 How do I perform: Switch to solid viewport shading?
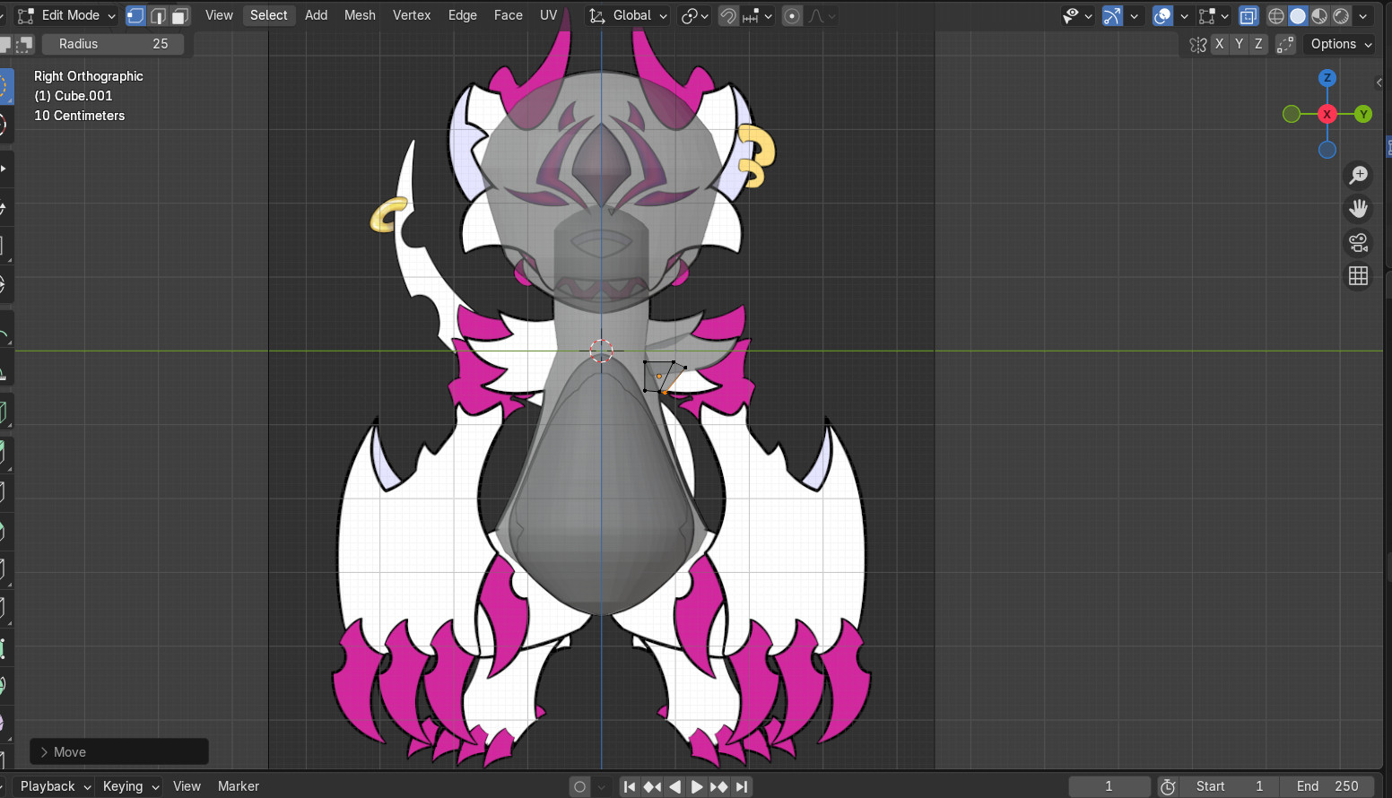(1298, 15)
